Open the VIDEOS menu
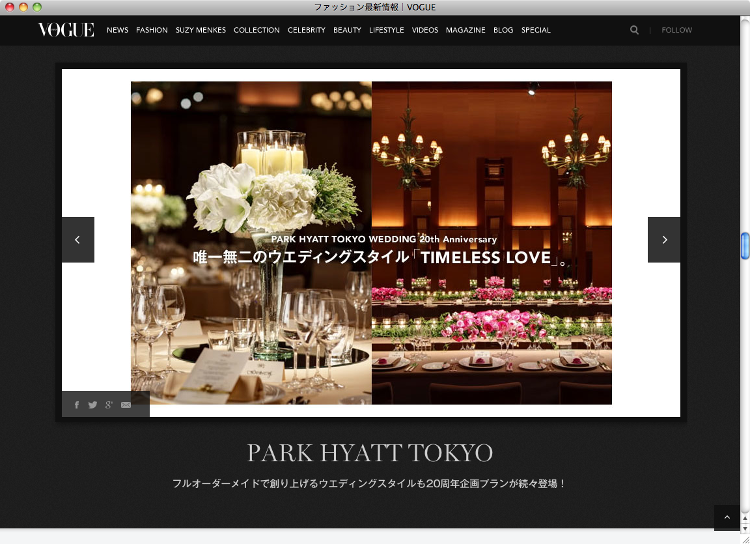The image size is (750, 544). (x=424, y=30)
